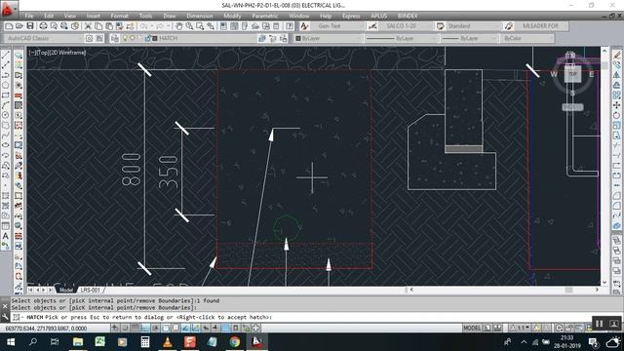This screenshot has height=351, width=624.
Task: Click the Zoom Window icon
Action: (200, 26)
